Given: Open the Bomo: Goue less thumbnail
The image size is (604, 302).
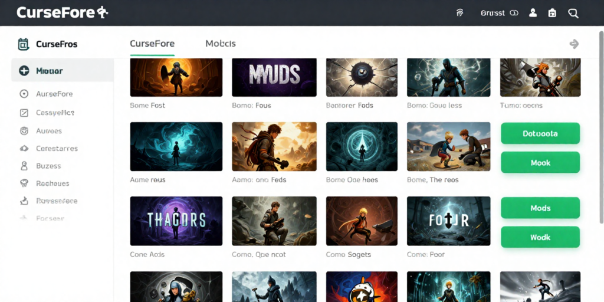Looking at the screenshot, I should click(448, 77).
